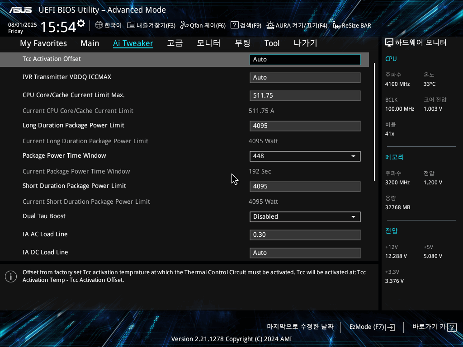Screen dimensions: 463x347
Task: Click the 192 Sec time window value
Action: tap(260, 171)
